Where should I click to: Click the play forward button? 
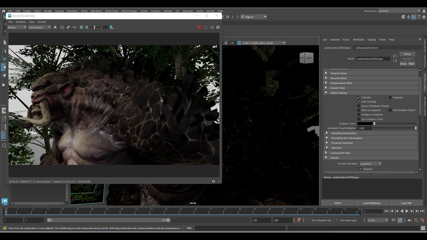coord(407,211)
